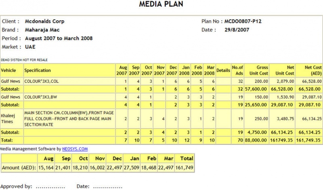Click the Gross Unit Cost header
Image resolution: width=323 pixels, height=190 pixels.
256,70
